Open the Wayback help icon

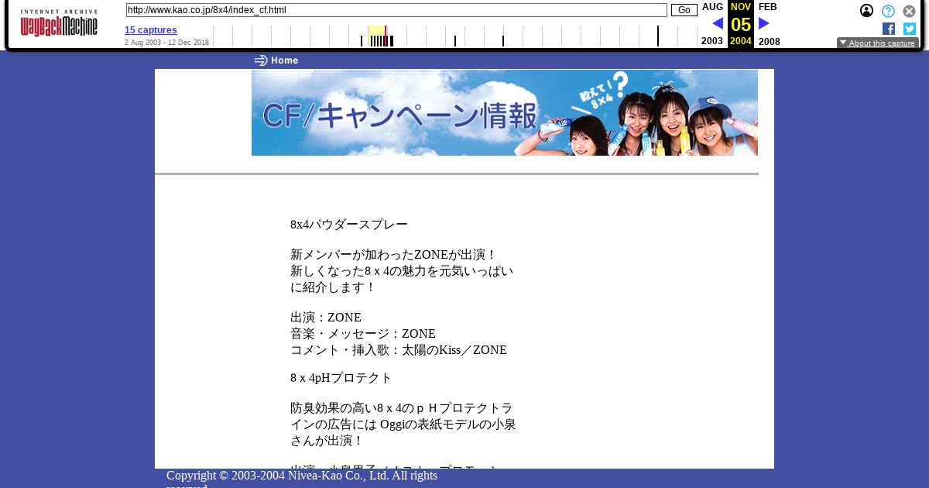(888, 11)
